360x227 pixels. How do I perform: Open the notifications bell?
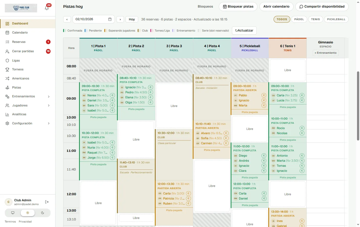(47, 8)
